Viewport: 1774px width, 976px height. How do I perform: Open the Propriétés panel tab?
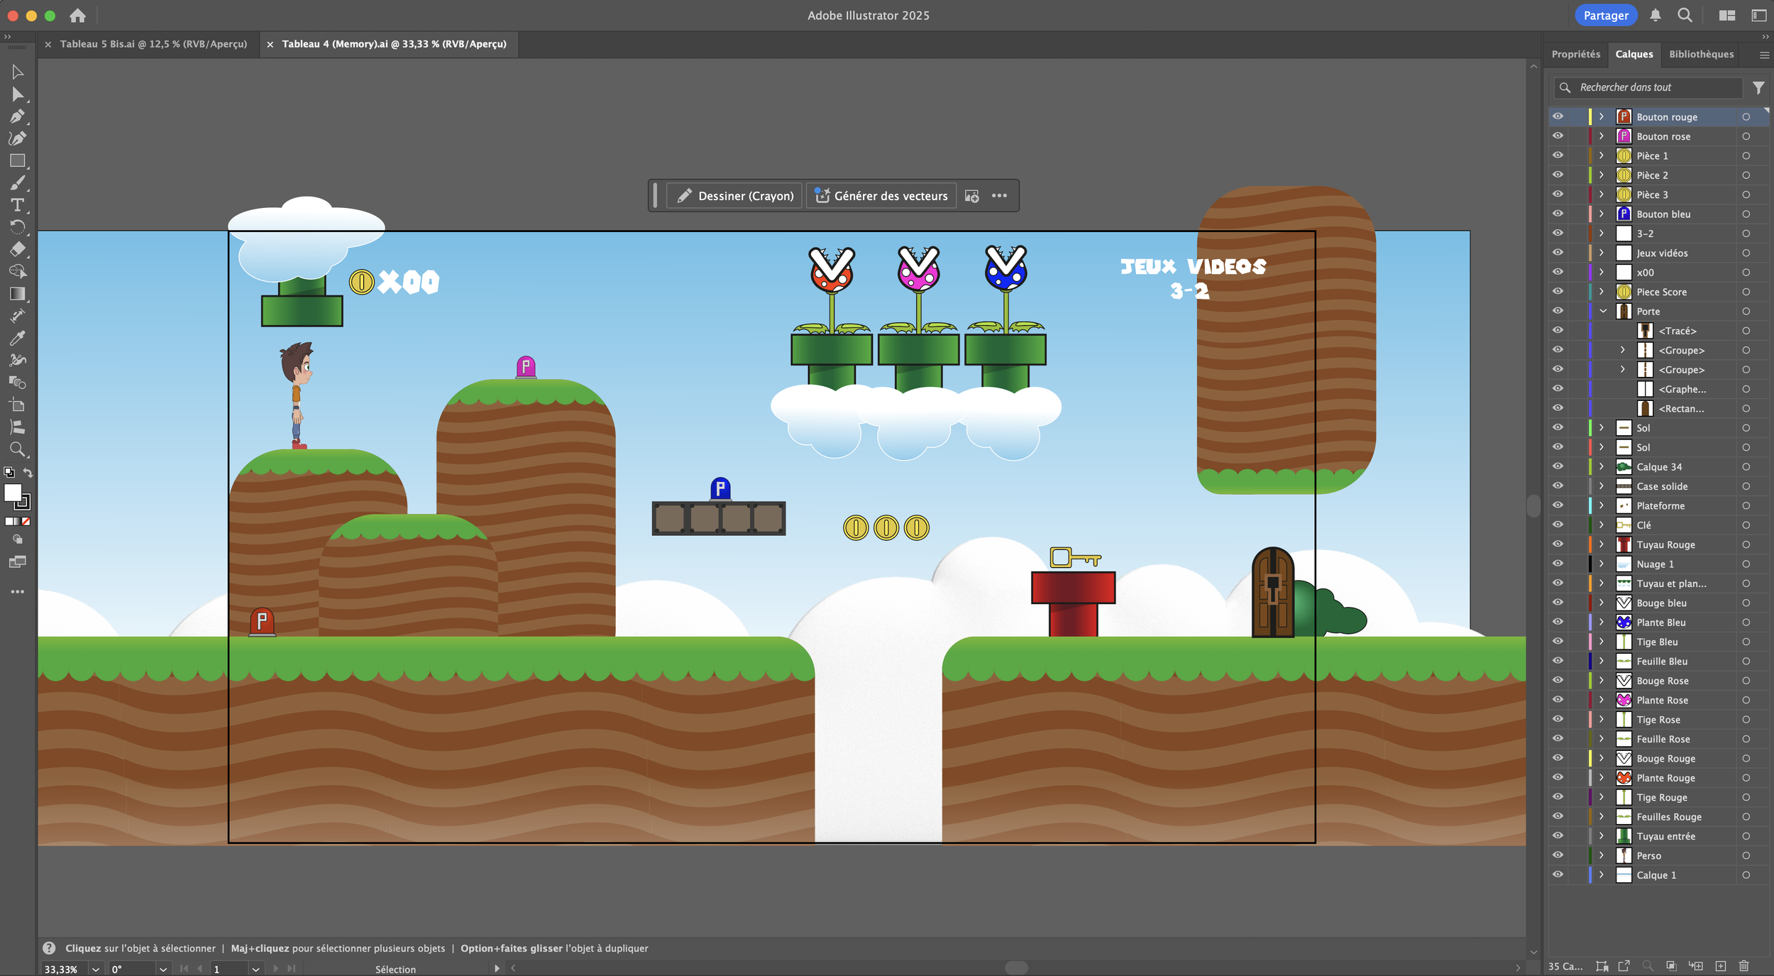1575,54
